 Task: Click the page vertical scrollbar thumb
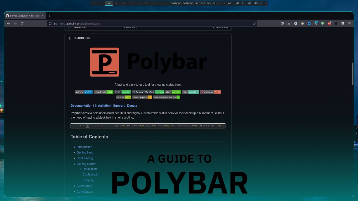(353, 74)
